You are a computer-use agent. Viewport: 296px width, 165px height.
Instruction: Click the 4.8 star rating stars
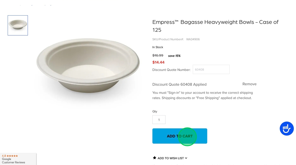coord(12,156)
